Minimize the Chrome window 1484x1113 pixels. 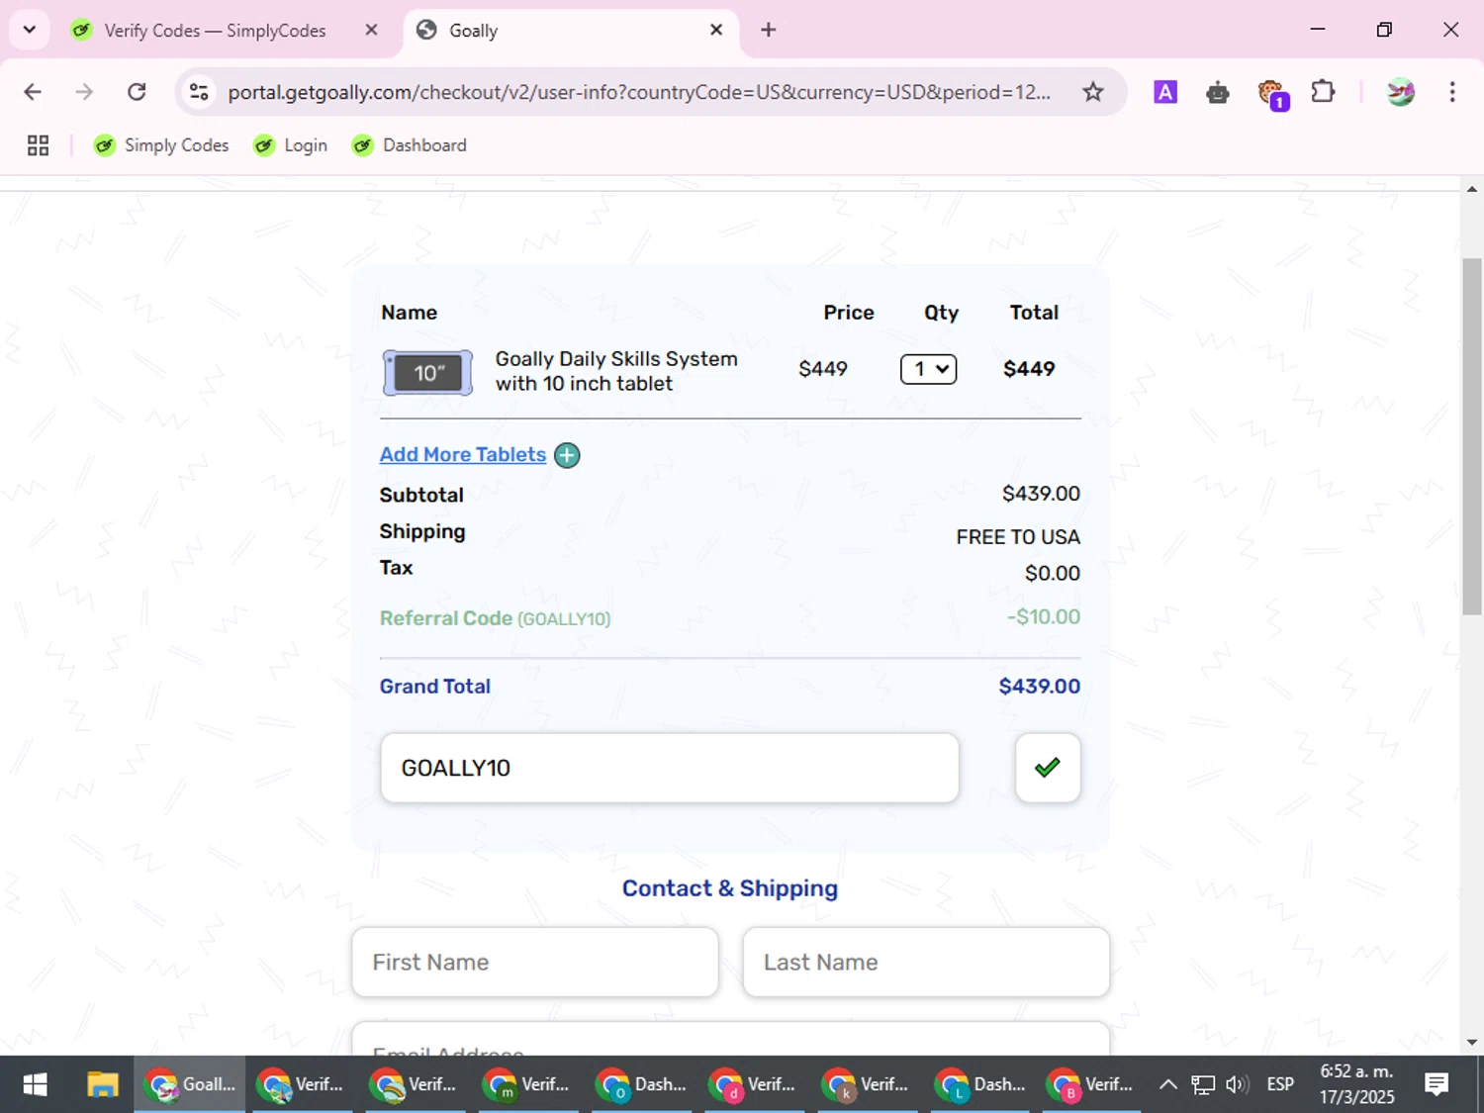point(1318,30)
